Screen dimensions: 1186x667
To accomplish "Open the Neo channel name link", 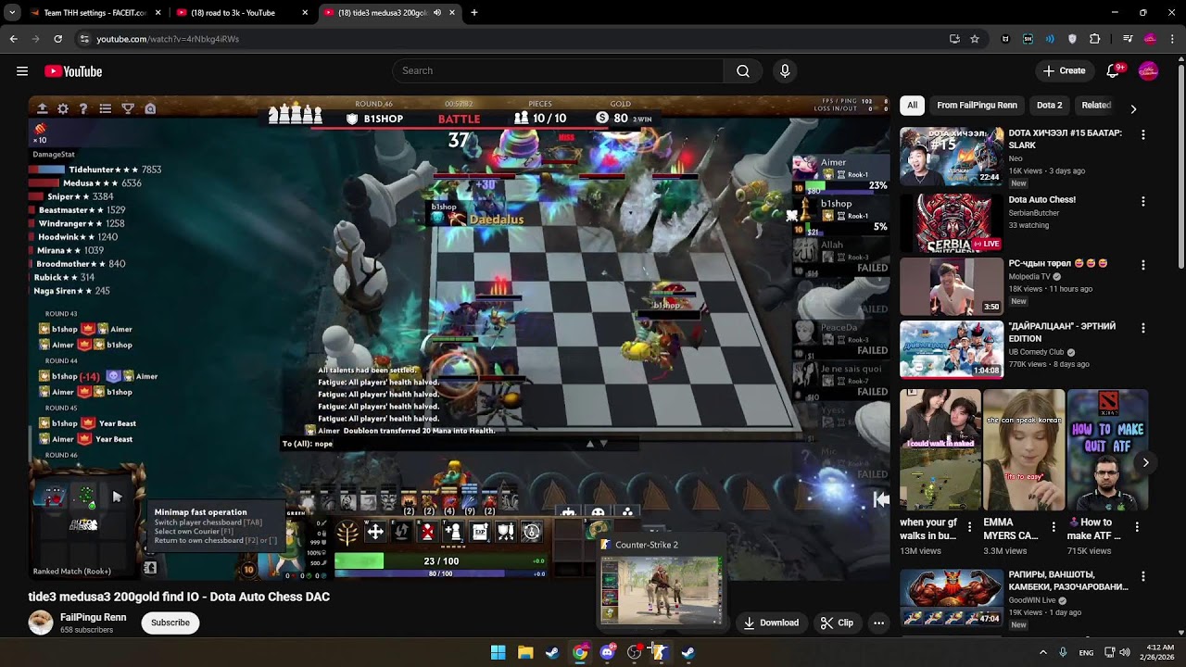I will pos(1016,158).
